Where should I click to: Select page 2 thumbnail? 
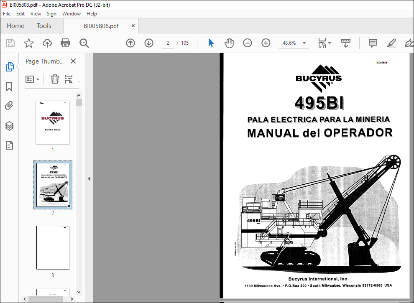coord(53,185)
